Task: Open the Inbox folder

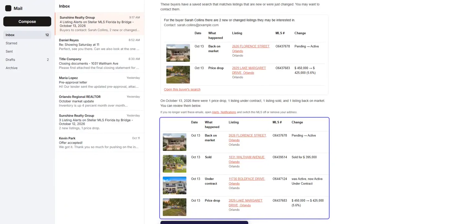Action: (27, 35)
